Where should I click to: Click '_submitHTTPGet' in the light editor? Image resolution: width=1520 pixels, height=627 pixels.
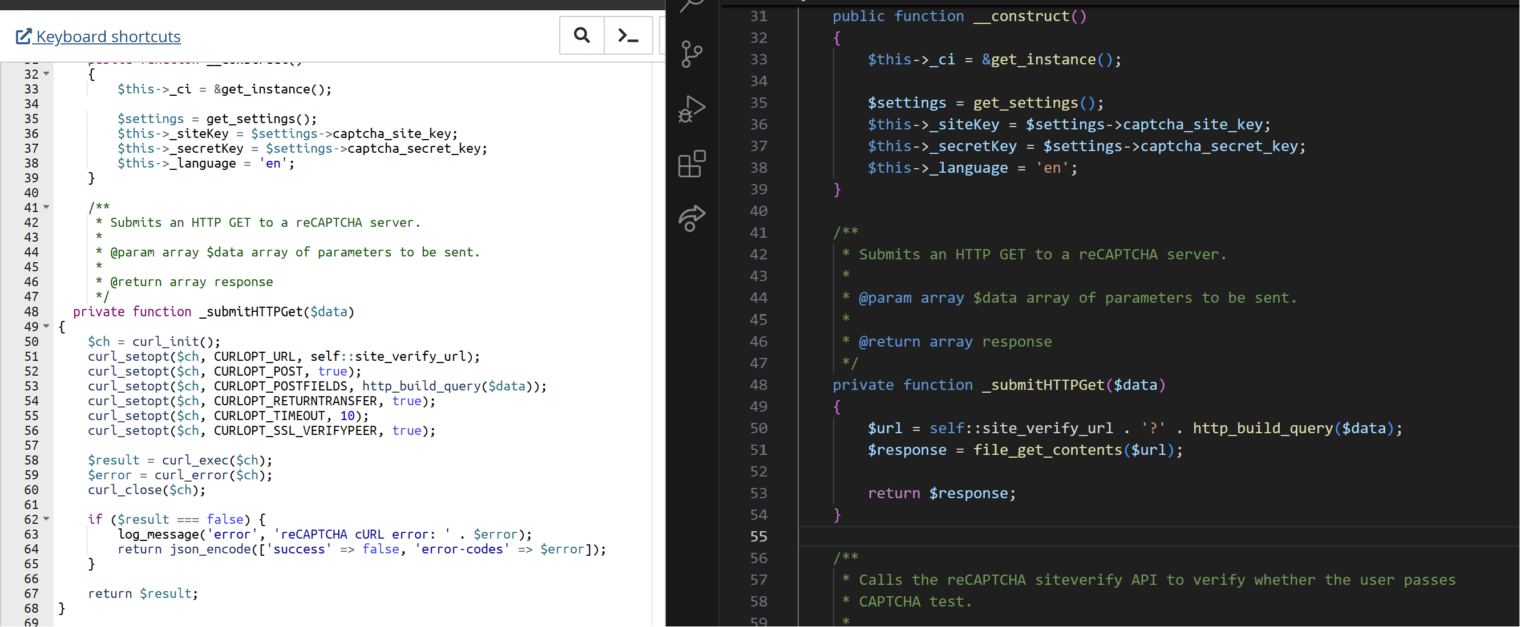point(252,312)
